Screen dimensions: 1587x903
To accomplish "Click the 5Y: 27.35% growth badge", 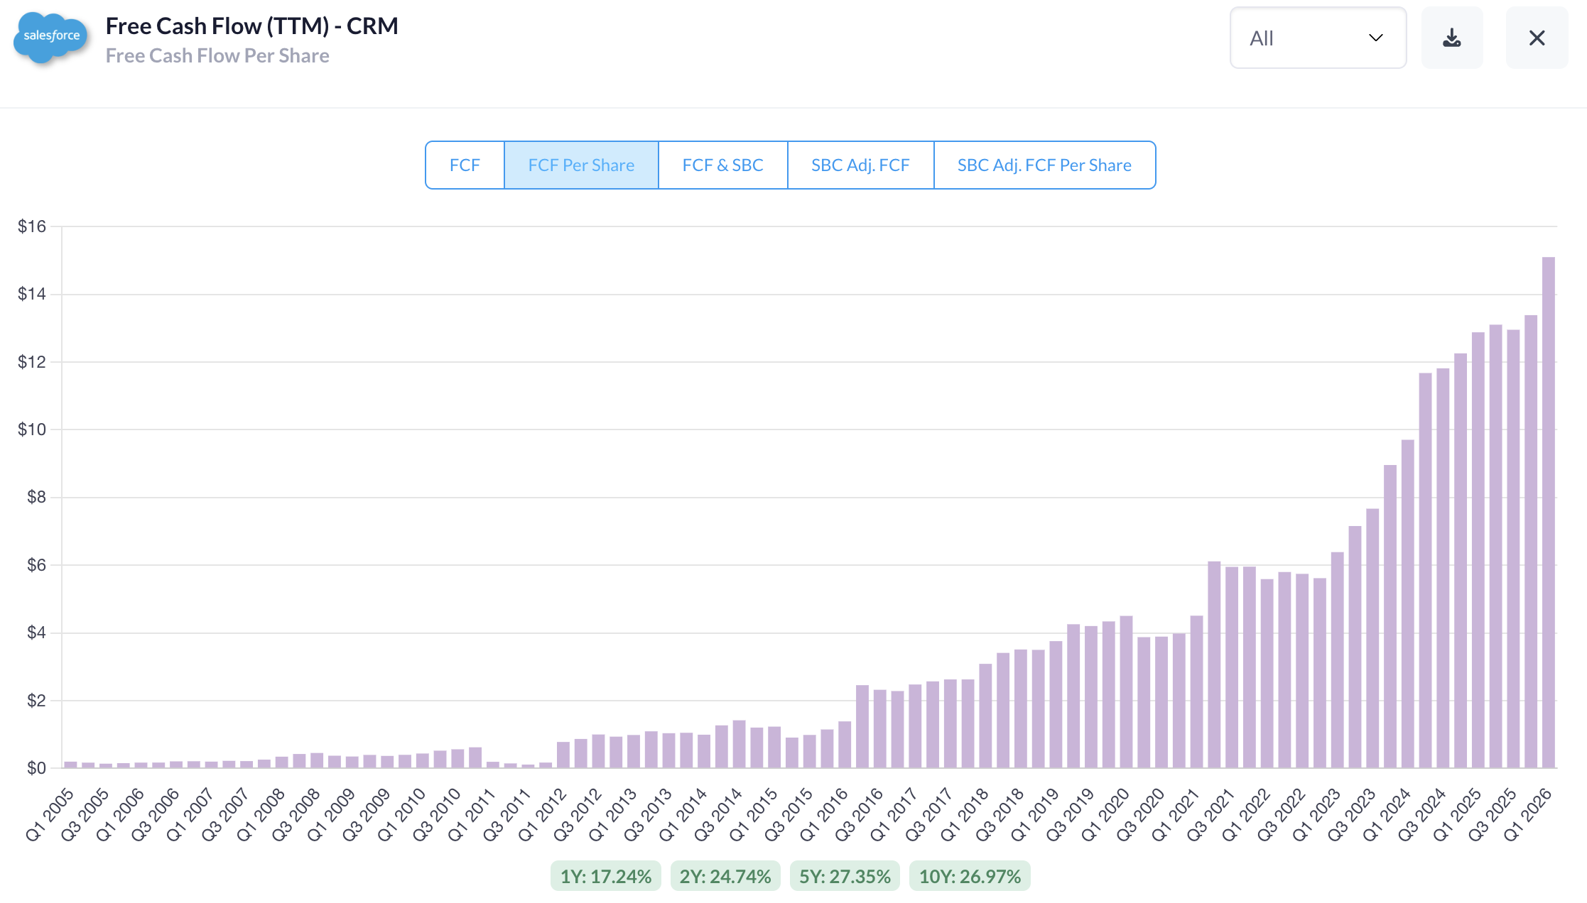I will (x=845, y=876).
